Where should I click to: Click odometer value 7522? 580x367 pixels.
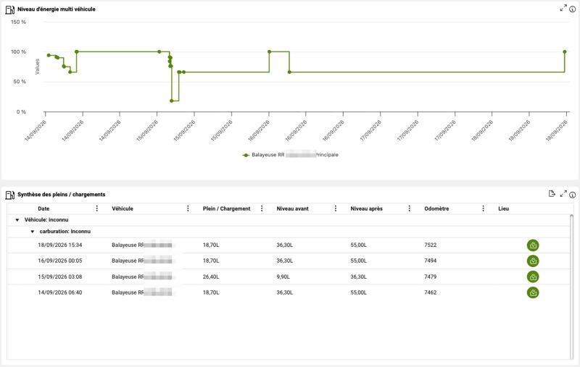click(x=431, y=245)
